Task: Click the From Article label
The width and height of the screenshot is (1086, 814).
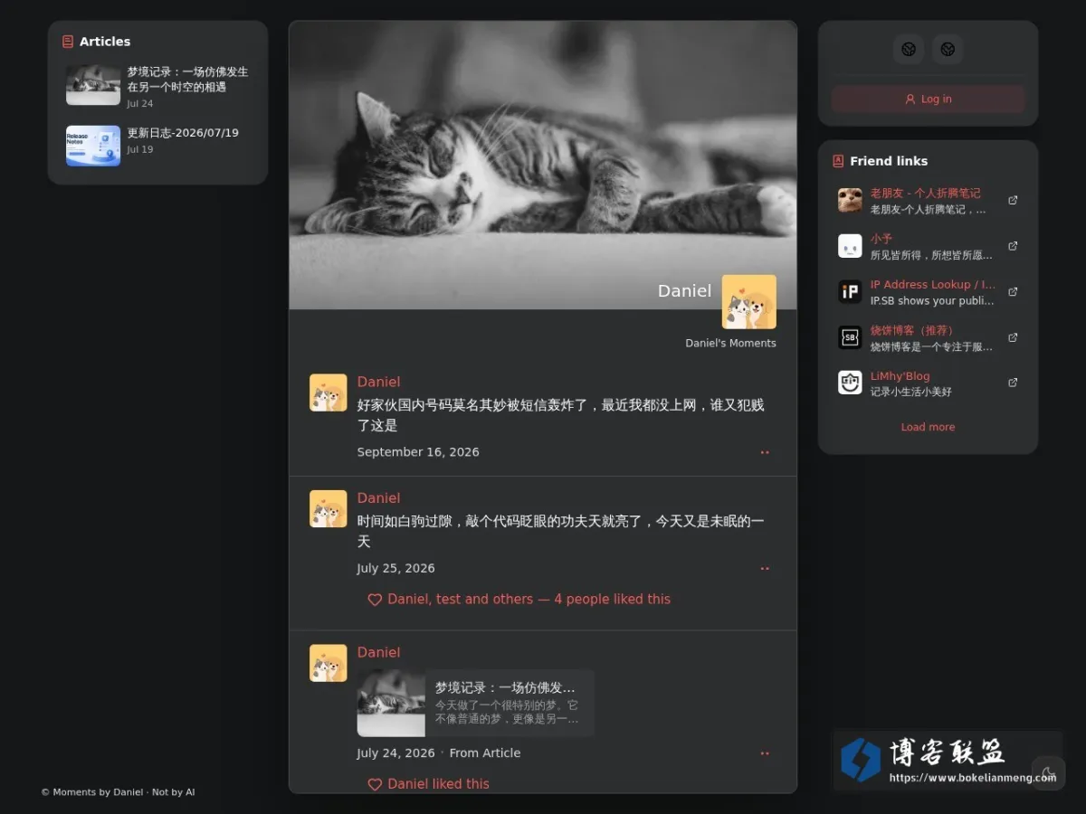Action: [x=485, y=753]
